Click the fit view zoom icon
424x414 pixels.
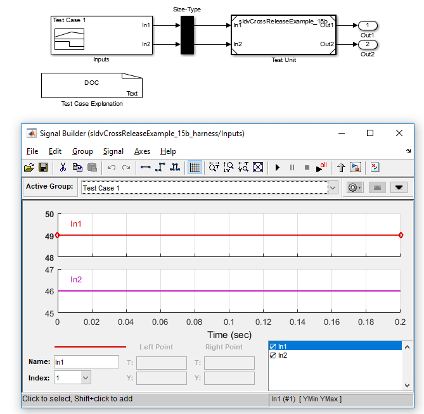(x=258, y=168)
